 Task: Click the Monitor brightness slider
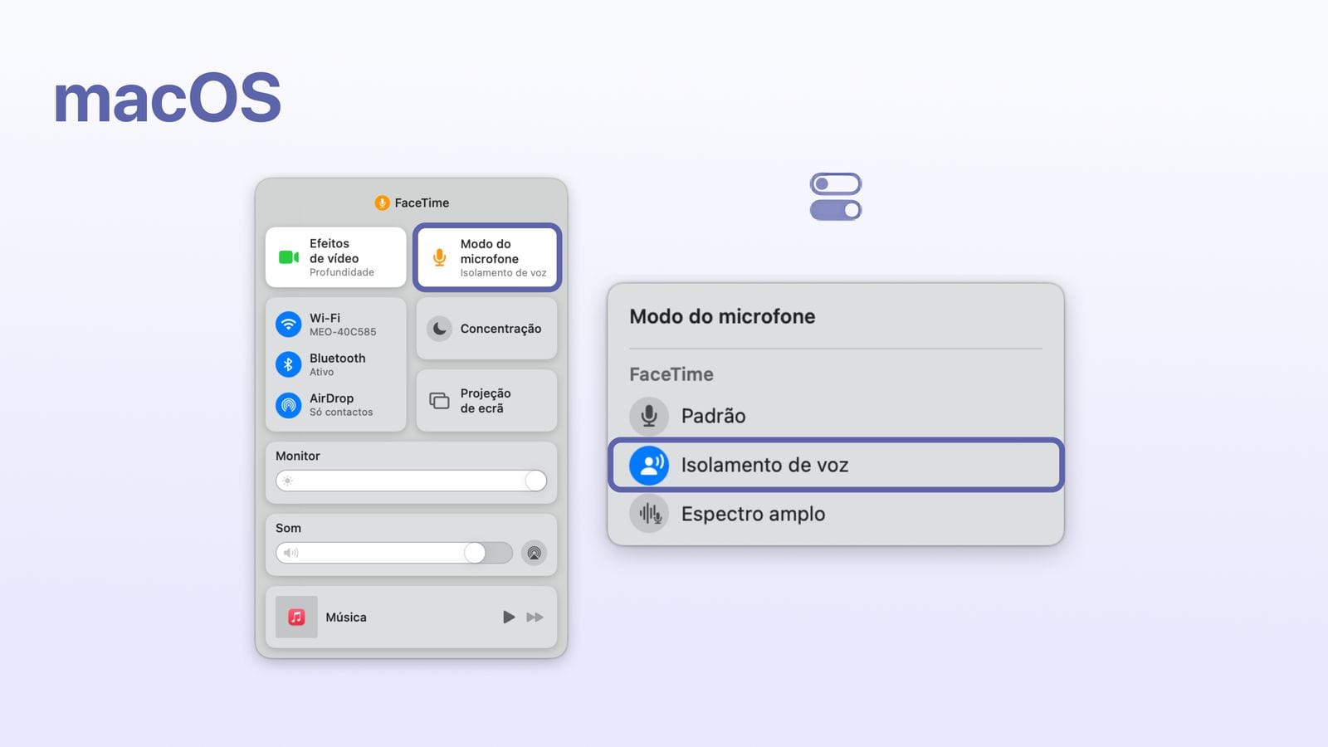point(411,481)
